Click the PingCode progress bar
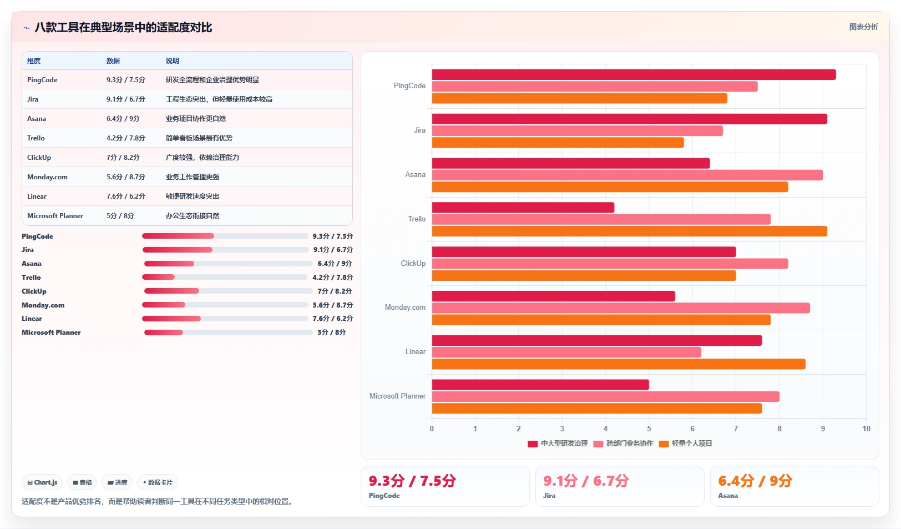The width and height of the screenshot is (901, 529). 225,236
